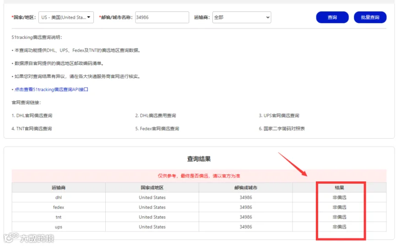This screenshot has width=412, height=246.
Task: Select the dhl carrier cell
Action: (59, 197)
